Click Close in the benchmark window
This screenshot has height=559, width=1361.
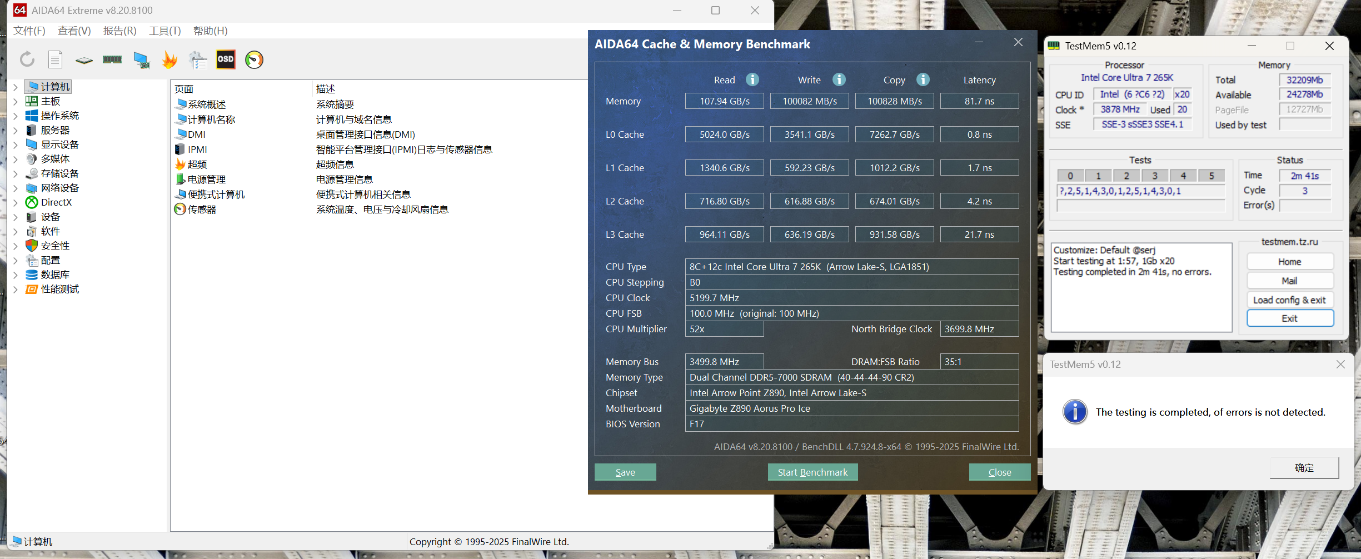click(1000, 472)
